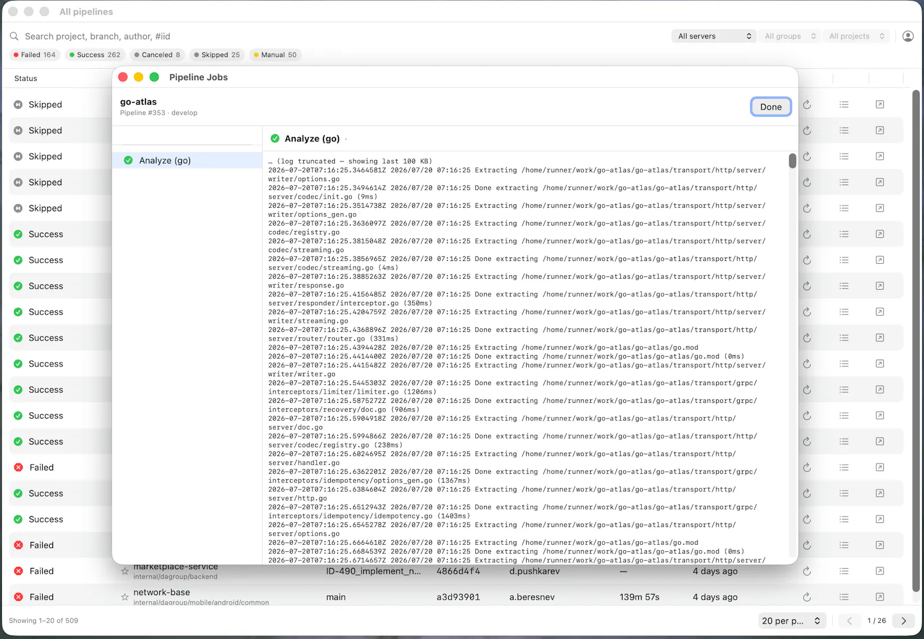Retry the marketplace-service pipeline
The image size is (924, 639).
(x=807, y=571)
